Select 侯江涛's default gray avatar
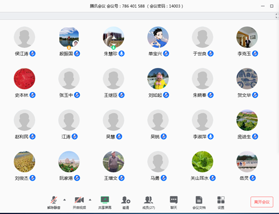The width and height of the screenshot is (279, 214). coord(25,37)
